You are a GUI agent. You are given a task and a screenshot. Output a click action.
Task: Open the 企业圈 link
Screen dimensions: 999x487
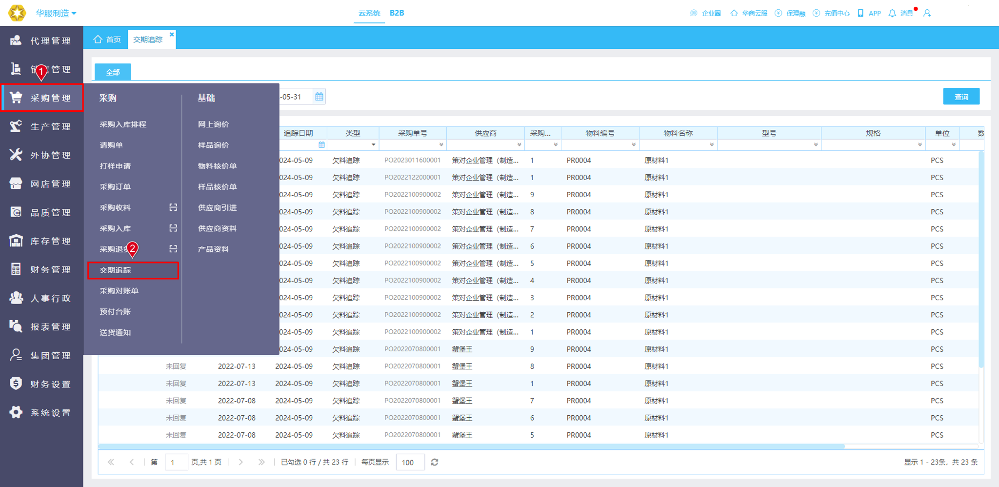706,13
